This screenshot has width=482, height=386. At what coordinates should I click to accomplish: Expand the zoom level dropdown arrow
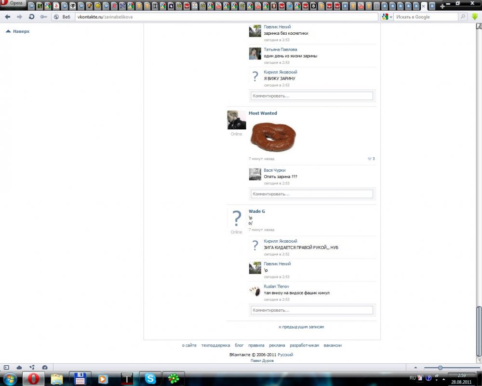pyautogui.click(x=415, y=368)
